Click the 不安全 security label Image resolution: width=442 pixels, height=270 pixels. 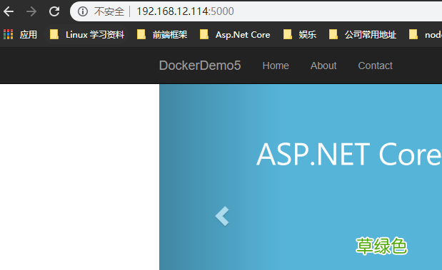(x=109, y=11)
